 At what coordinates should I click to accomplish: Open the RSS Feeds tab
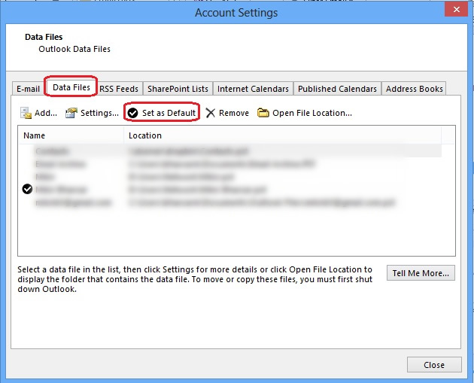pyautogui.click(x=119, y=89)
